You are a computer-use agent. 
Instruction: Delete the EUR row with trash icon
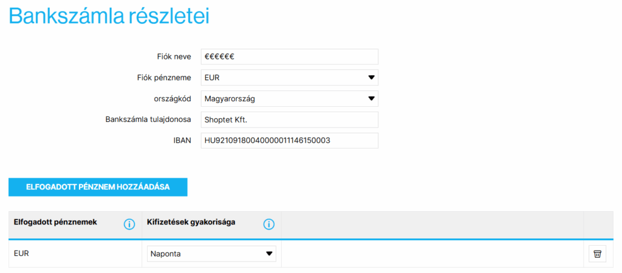click(x=597, y=254)
